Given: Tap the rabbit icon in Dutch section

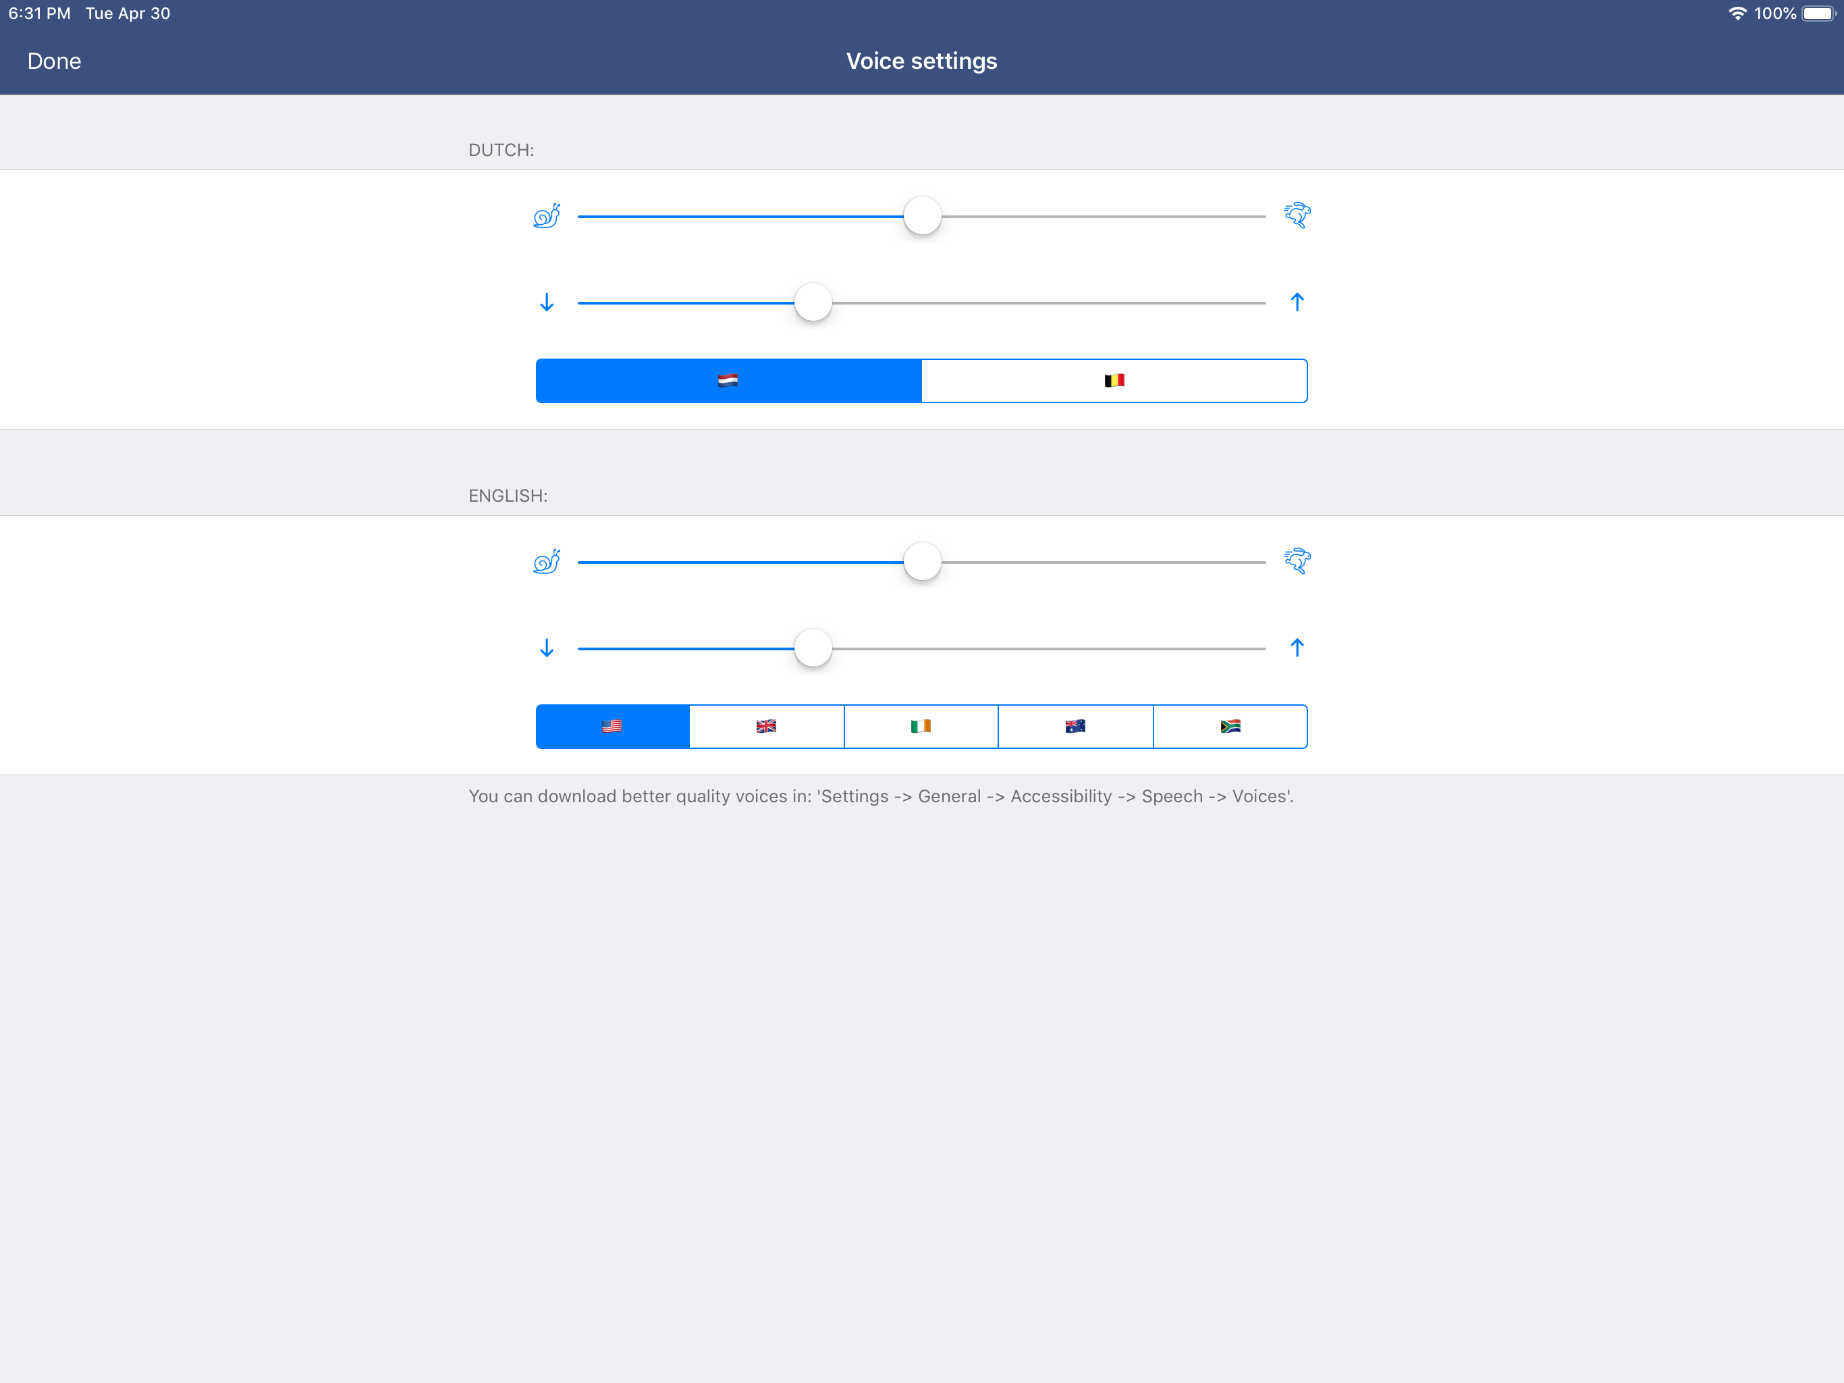Looking at the screenshot, I should coord(1297,215).
